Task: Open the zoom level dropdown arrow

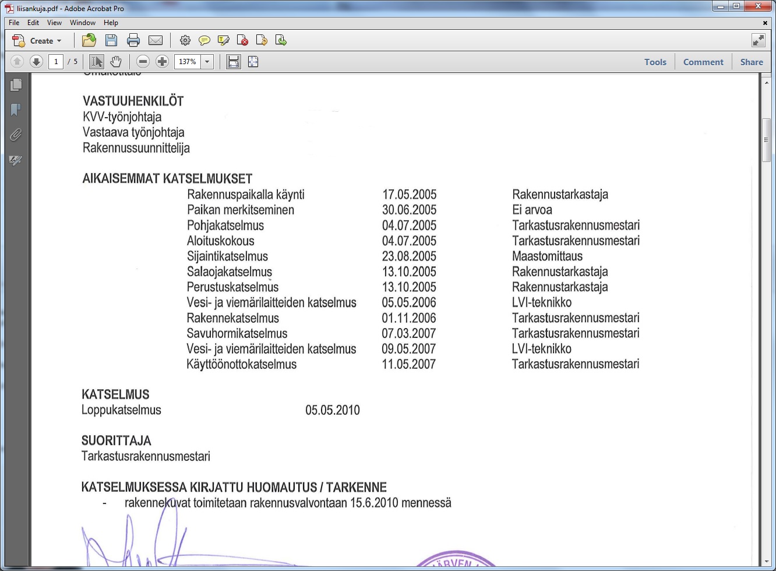Action: coord(207,62)
